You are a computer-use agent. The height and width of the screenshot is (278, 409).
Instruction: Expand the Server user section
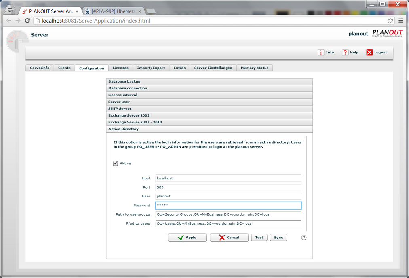point(209,102)
